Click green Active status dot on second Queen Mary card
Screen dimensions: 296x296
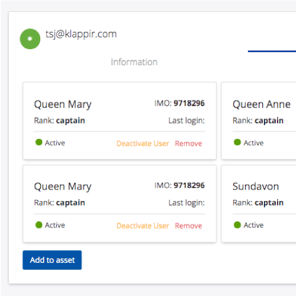(39, 224)
